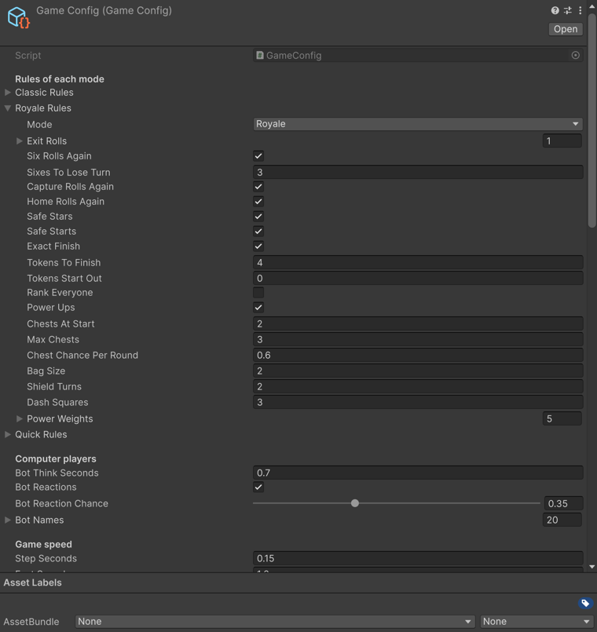Toggle the Safe Starts checkbox

258,232
